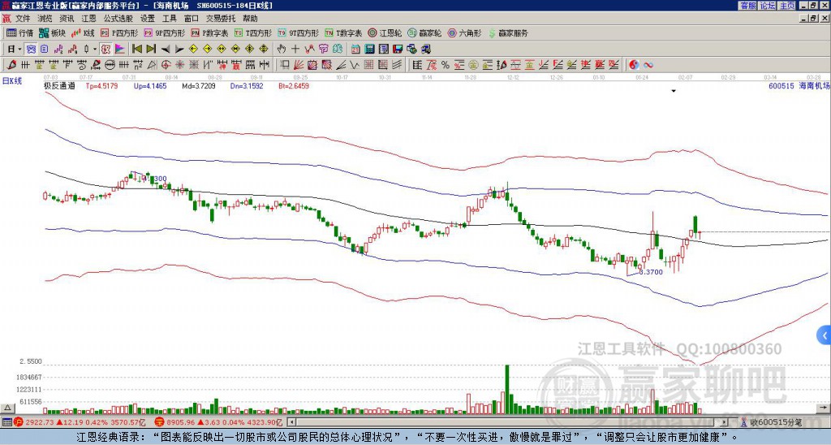This screenshot has height=445, width=831.
Task: Open the 窗口 menu
Action: [192, 19]
